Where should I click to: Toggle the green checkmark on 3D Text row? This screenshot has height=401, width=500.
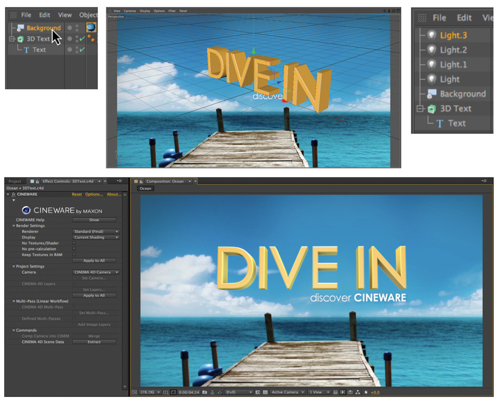click(82, 39)
